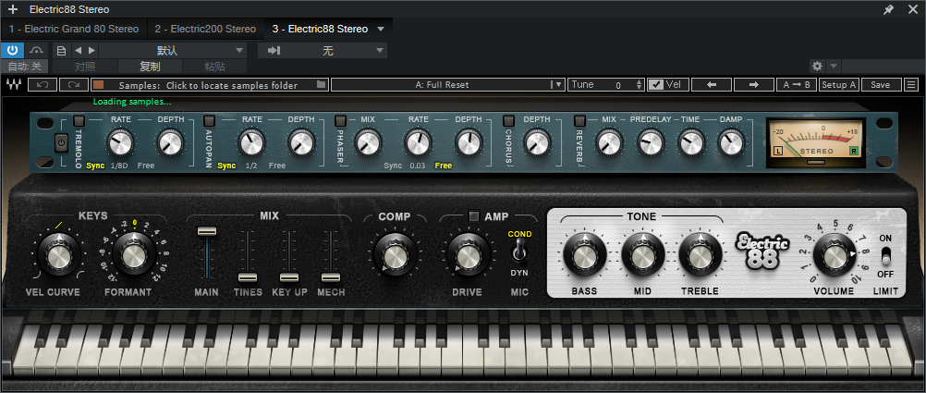Viewport: 926px width, 393px height.
Task: Load next preset with right arrow
Action: pos(753,84)
